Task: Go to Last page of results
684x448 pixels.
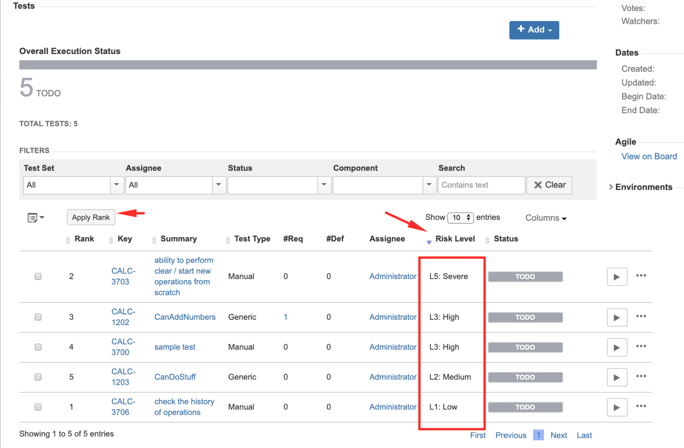Action: [584, 435]
